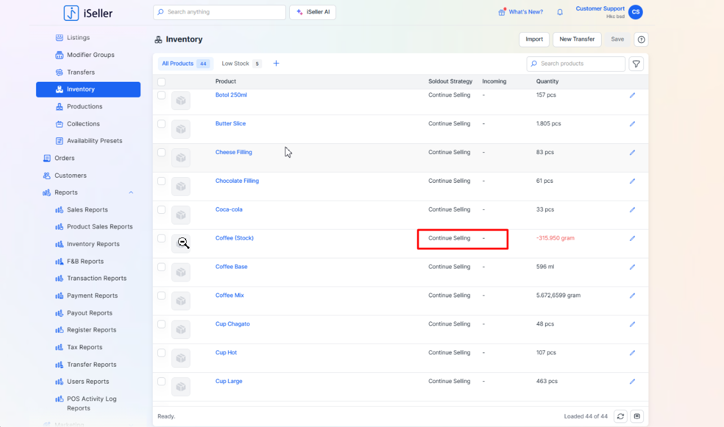Click the filter funnel icon
The height and width of the screenshot is (427, 724).
tap(636, 64)
